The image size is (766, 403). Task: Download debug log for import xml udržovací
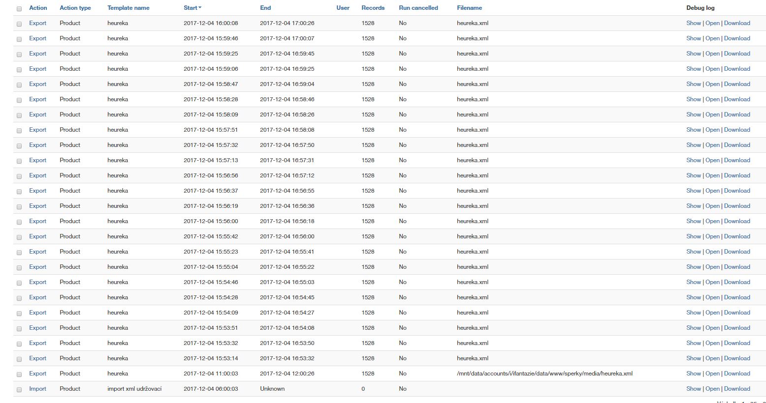pos(736,389)
